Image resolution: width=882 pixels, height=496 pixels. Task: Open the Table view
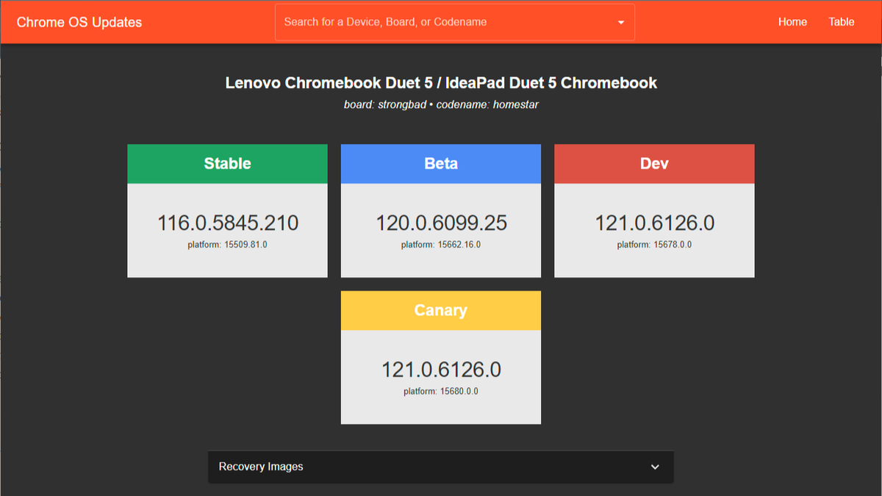click(x=842, y=22)
